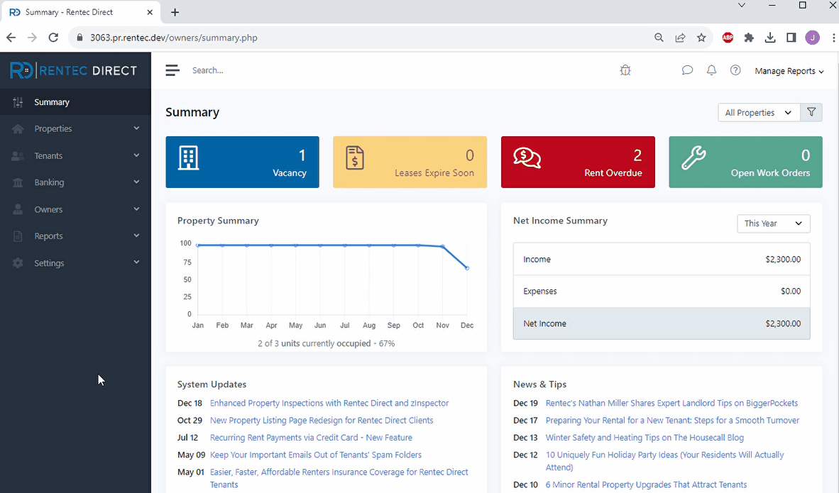This screenshot has width=839, height=493.
Task: Open the notifications bell icon
Action: 711,70
